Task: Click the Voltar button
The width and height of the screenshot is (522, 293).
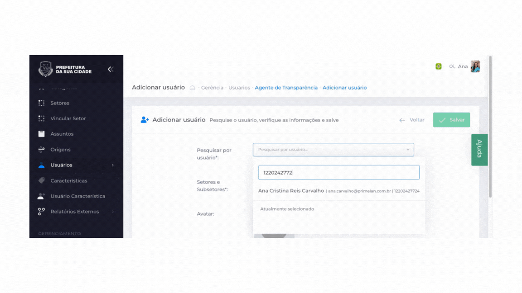Action: click(412, 120)
